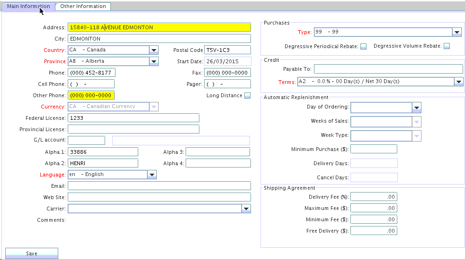The image size is (465, 260).
Task: Open the Day of Ordering dropdown
Action: click(416, 108)
